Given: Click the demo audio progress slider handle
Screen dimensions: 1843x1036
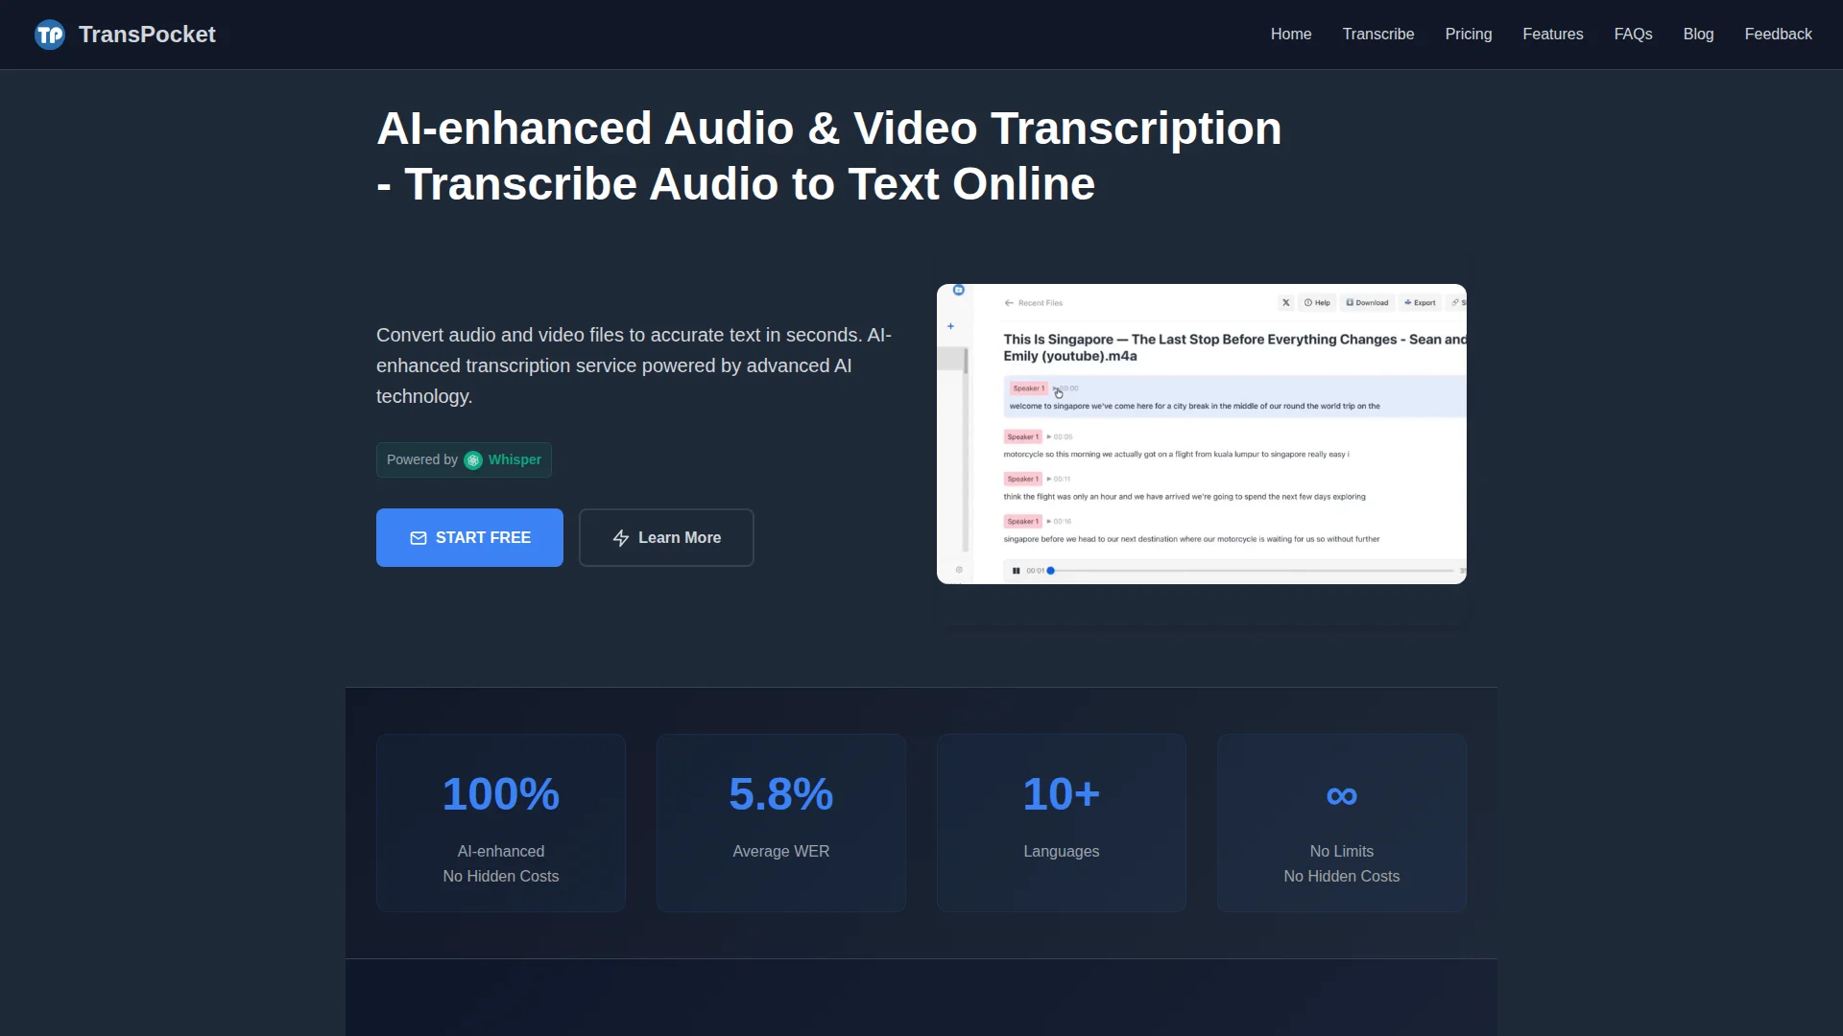Looking at the screenshot, I should pos(1051,571).
